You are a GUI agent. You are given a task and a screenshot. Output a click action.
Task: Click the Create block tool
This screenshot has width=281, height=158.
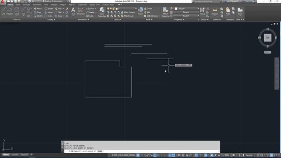coord(148,9)
